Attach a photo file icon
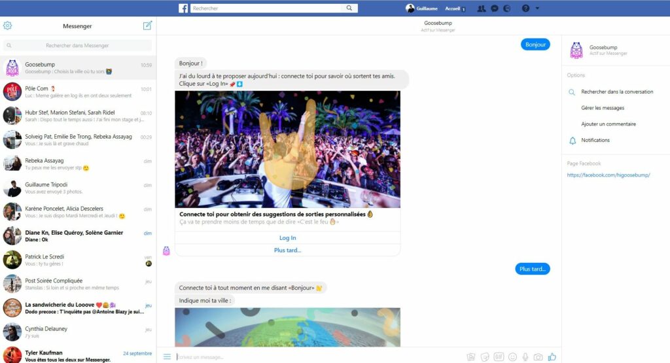Image resolution: width=670 pixels, height=363 pixels. (x=471, y=357)
